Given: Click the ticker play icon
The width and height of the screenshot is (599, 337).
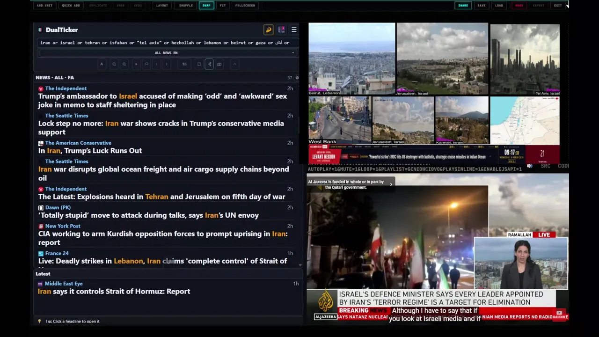Looking at the screenshot, I should coord(136,64).
